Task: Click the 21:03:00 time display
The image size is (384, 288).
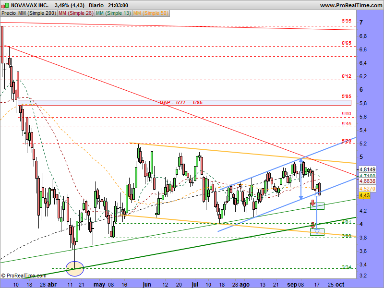Action: coord(118,5)
